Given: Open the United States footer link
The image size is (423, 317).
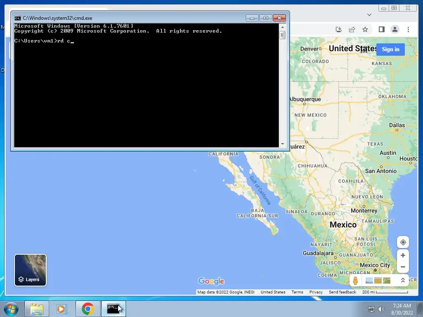Looking at the screenshot, I should [x=273, y=292].
